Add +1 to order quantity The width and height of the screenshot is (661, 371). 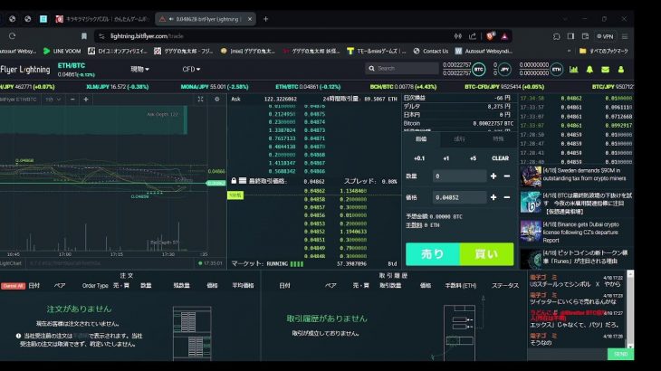click(x=446, y=158)
